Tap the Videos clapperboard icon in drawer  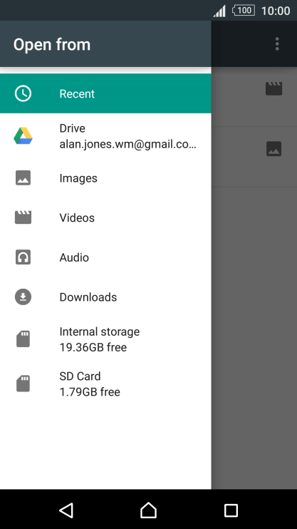(23, 217)
